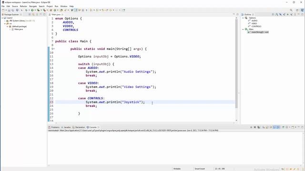Toggle Link with Editor in Package Explorer
Image resolution: width=305 pixels, height=171 pixels.
click(x=33, y=15)
